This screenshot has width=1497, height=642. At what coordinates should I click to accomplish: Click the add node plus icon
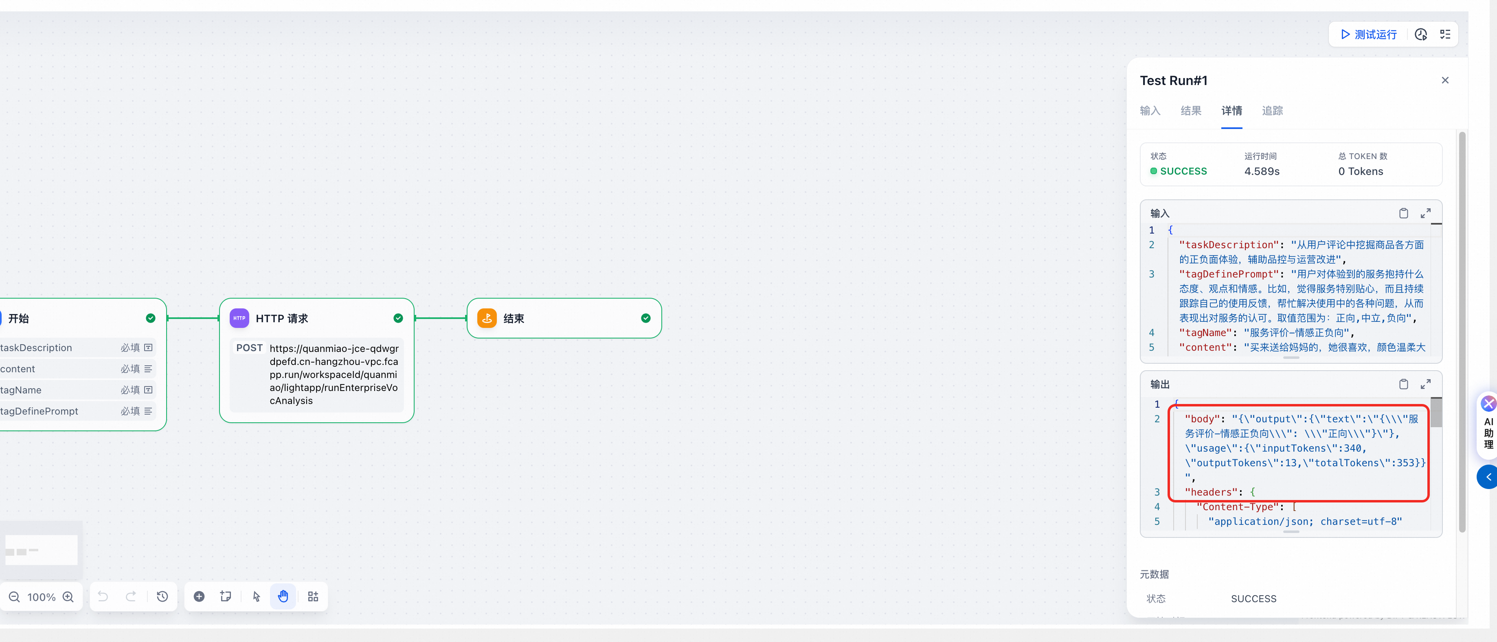[199, 597]
